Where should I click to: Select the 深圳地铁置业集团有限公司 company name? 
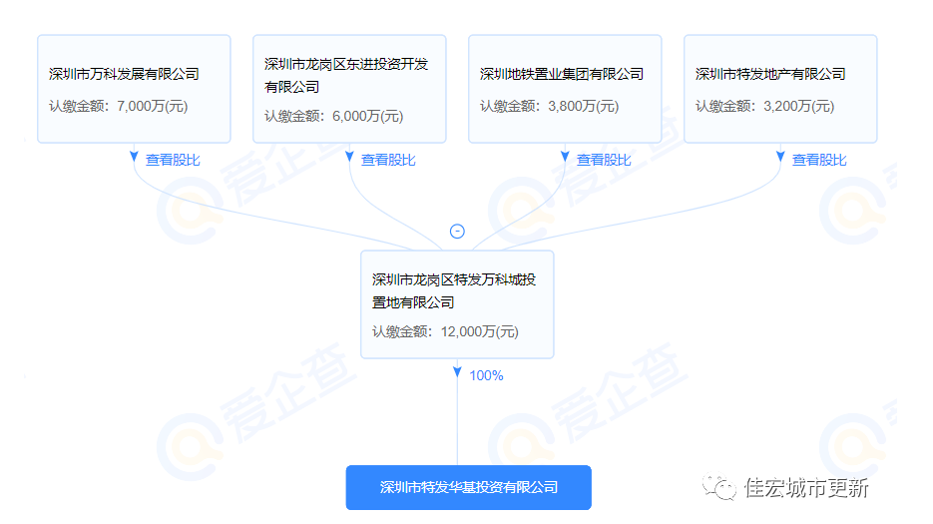tap(561, 74)
